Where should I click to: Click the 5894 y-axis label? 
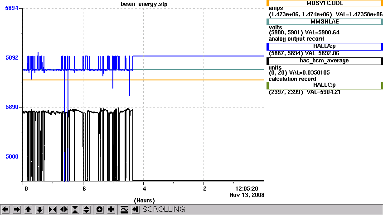[12, 8]
